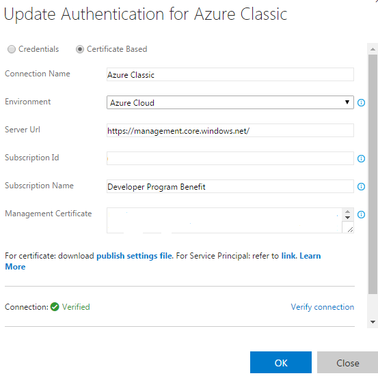The height and width of the screenshot is (378, 378).
Task: Click the Management Certificate resize grip
Action: click(x=350, y=229)
